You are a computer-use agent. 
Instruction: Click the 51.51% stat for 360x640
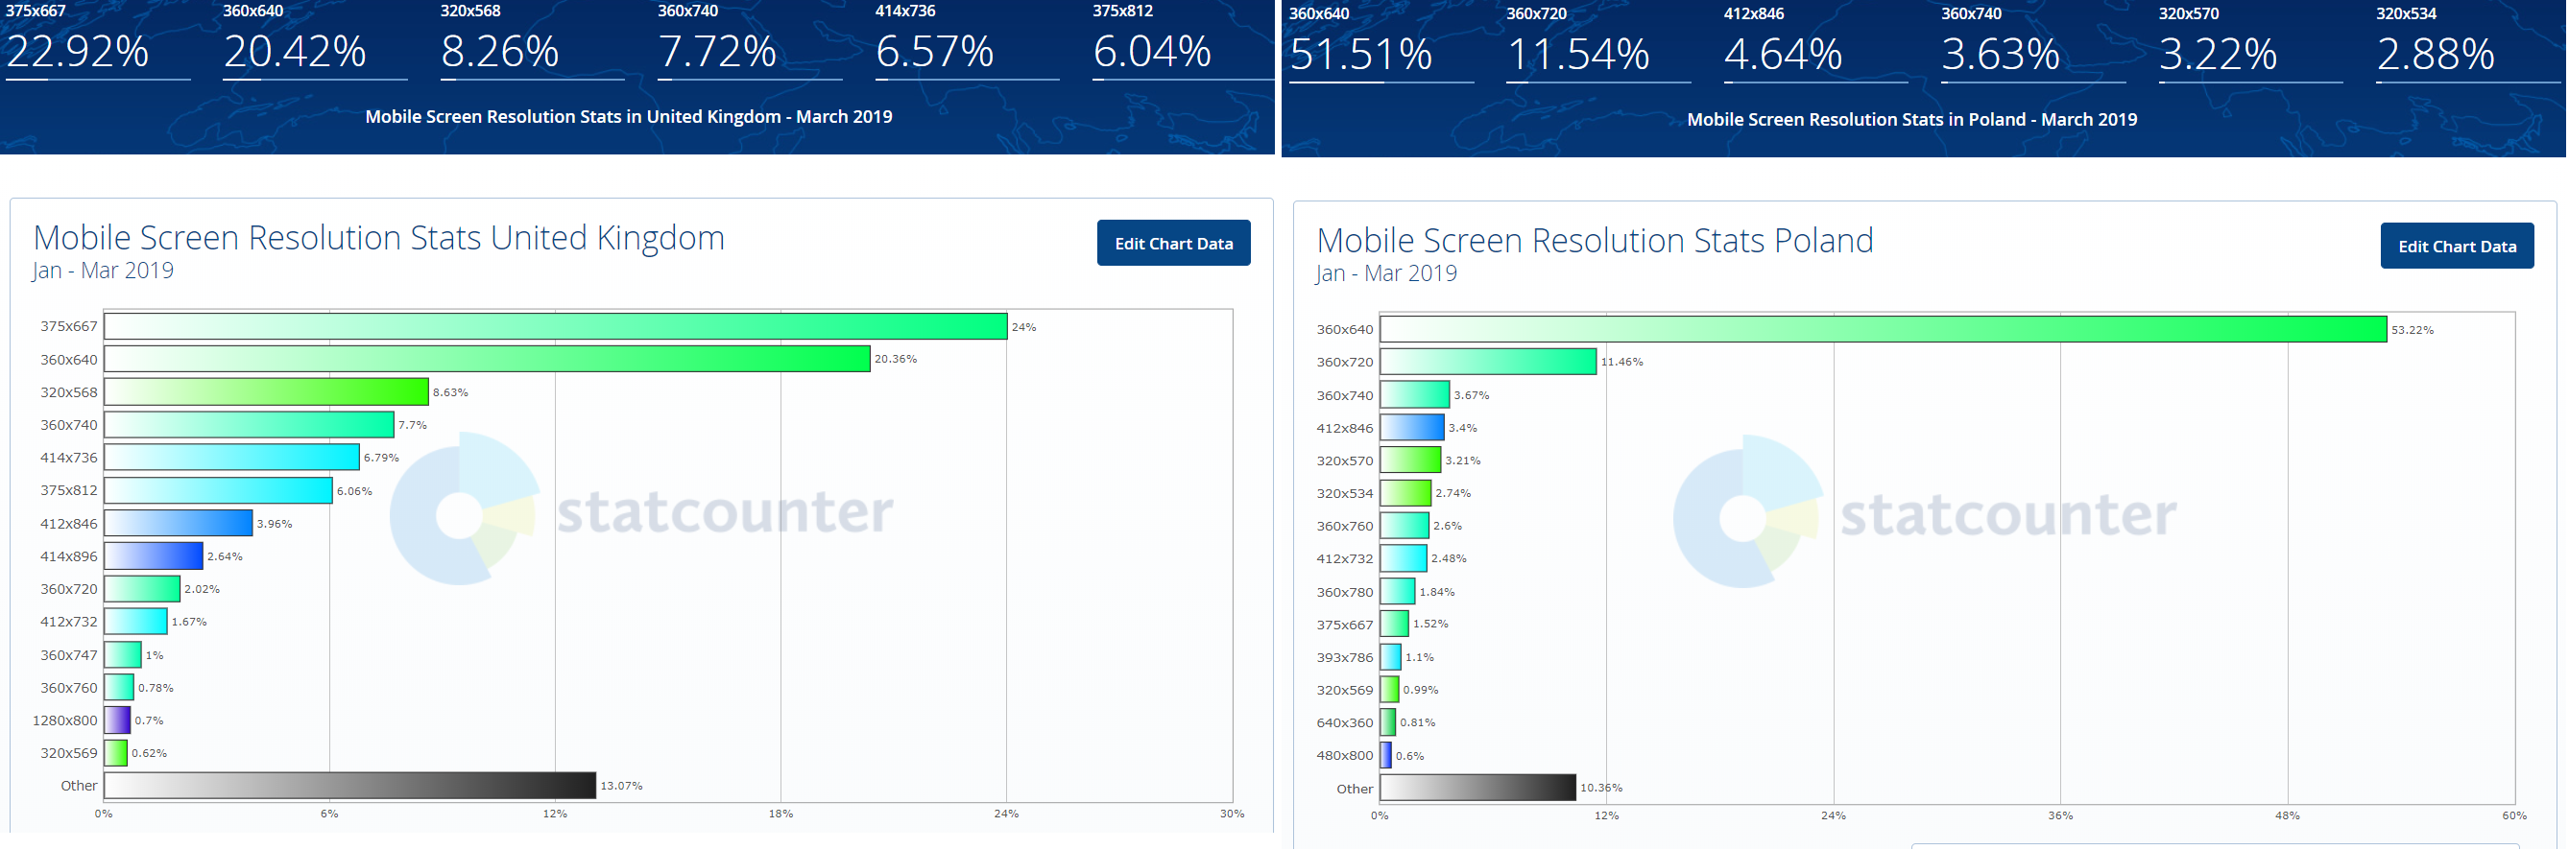click(1360, 54)
